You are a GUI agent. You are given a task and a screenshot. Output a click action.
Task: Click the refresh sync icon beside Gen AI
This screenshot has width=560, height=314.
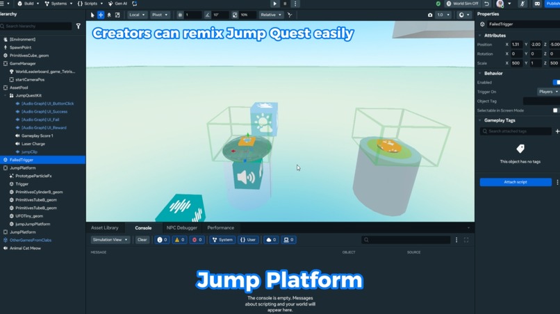(134, 3)
